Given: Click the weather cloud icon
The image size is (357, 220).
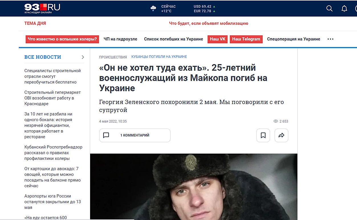Looking at the screenshot, I should pos(153,9).
